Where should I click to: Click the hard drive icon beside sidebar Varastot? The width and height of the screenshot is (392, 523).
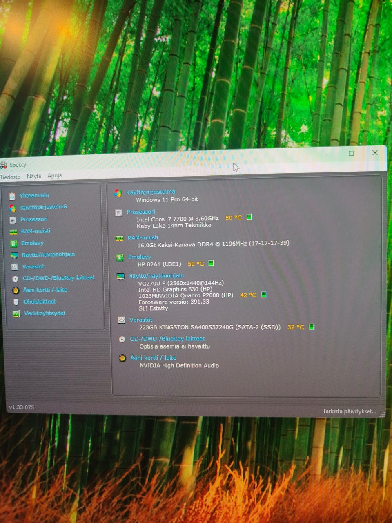(15, 267)
